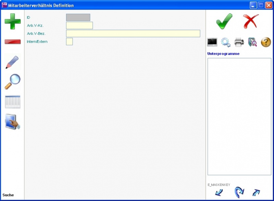Image resolution: width=274 pixels, height=201 pixels.
Task: Click the black monitor screen icon
Action: pyautogui.click(x=212, y=42)
